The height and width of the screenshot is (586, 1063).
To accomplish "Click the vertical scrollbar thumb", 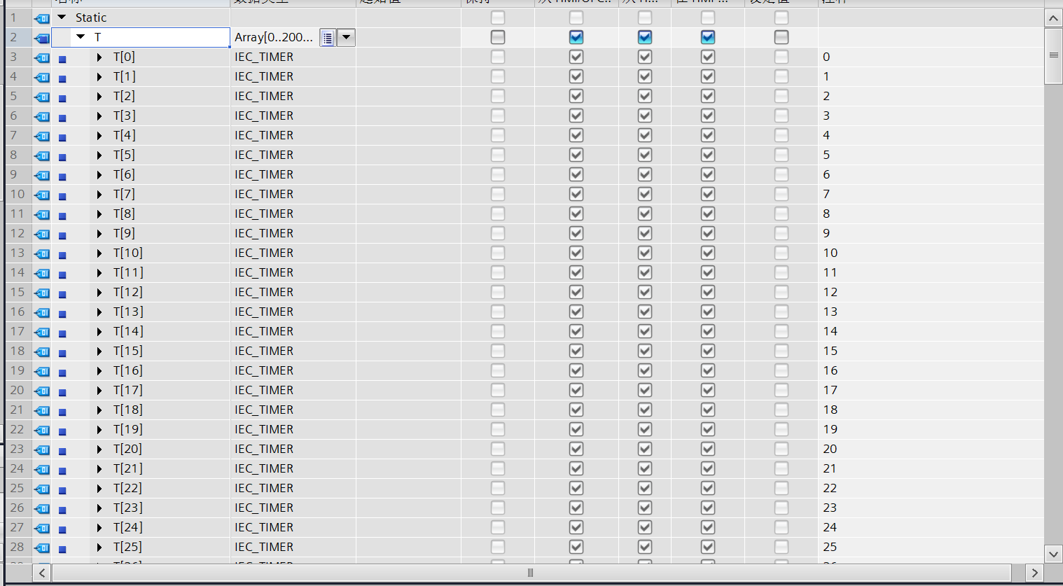I will 1053,55.
